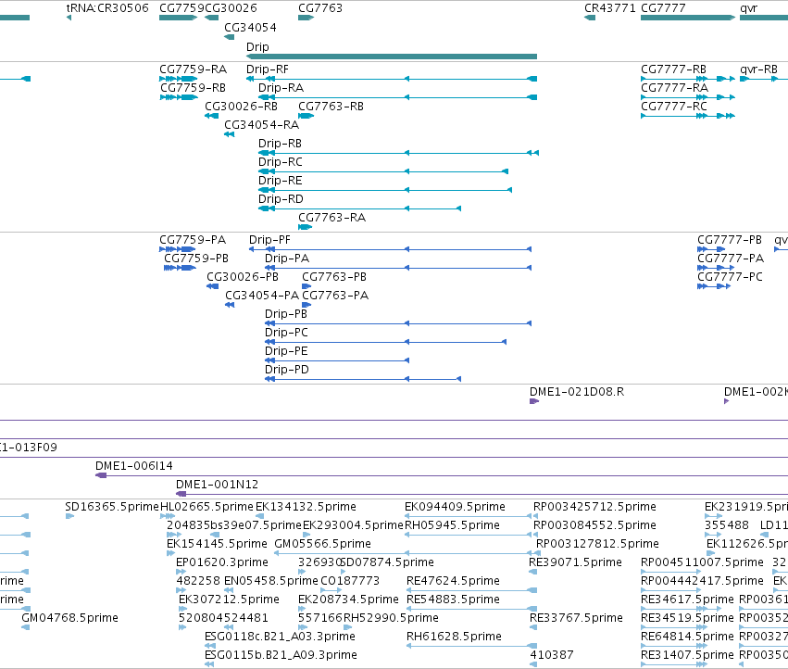Click the CG7763 gene arrow
This screenshot has height=669, width=788.
pos(306,18)
